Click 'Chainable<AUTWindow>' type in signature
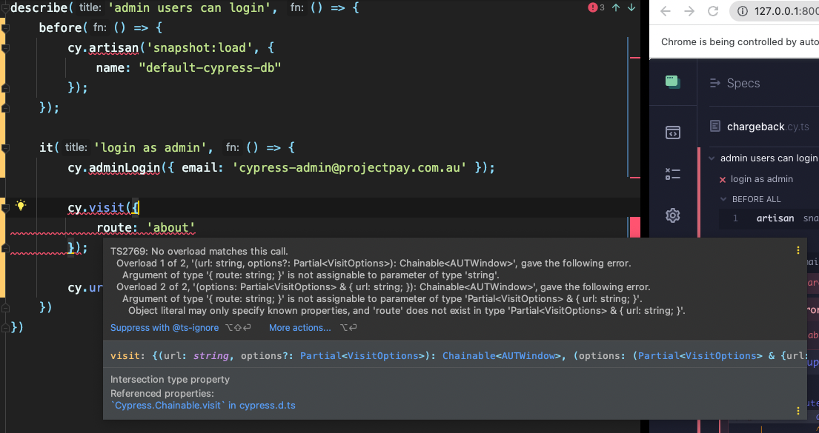 (x=502, y=356)
